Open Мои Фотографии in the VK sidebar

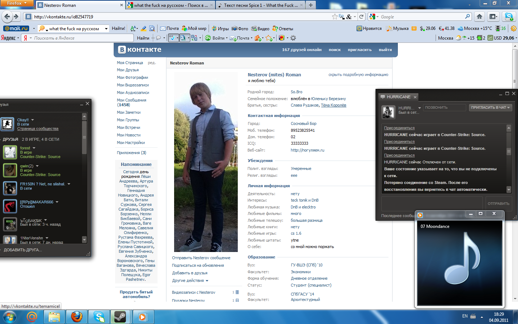132,77
